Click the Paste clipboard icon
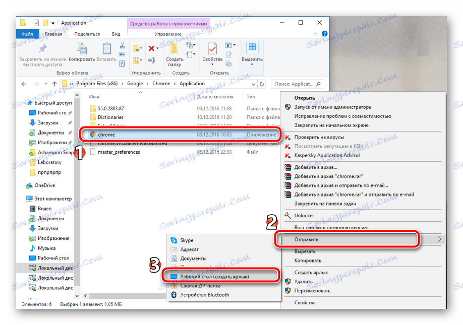Viewport: 463px width, 325px height. [x=106, y=49]
